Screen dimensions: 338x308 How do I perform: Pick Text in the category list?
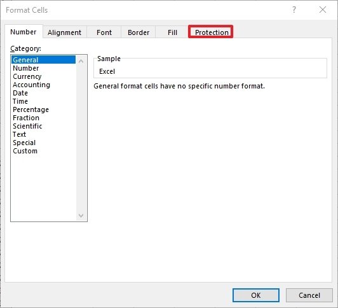click(x=19, y=134)
